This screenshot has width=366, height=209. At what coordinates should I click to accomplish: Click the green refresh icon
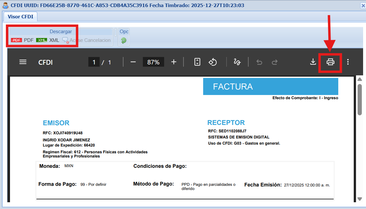[x=124, y=41]
